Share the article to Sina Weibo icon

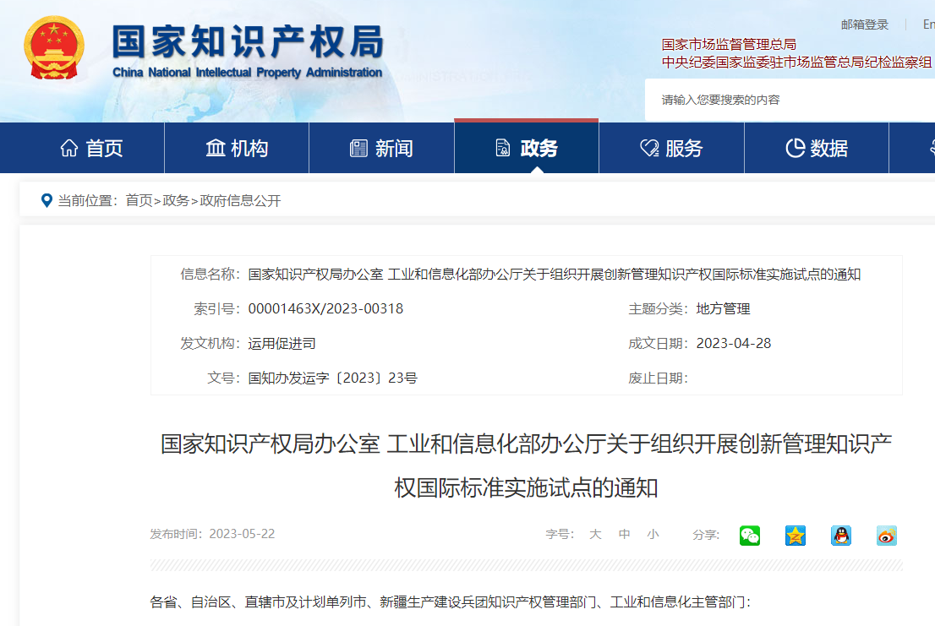coord(887,536)
